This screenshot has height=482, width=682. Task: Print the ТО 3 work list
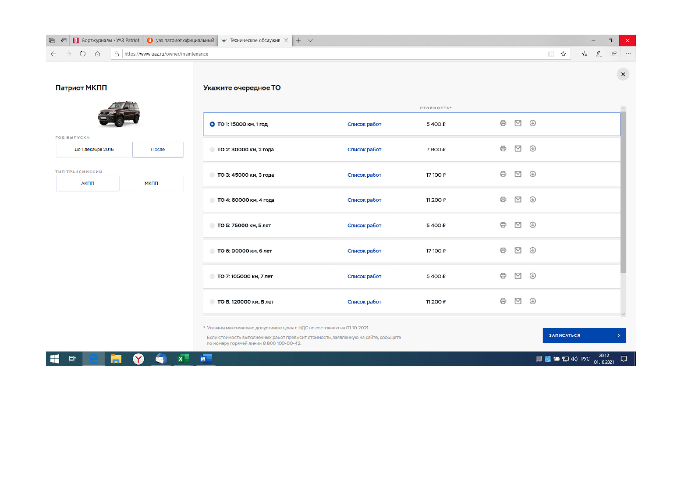pyautogui.click(x=503, y=174)
